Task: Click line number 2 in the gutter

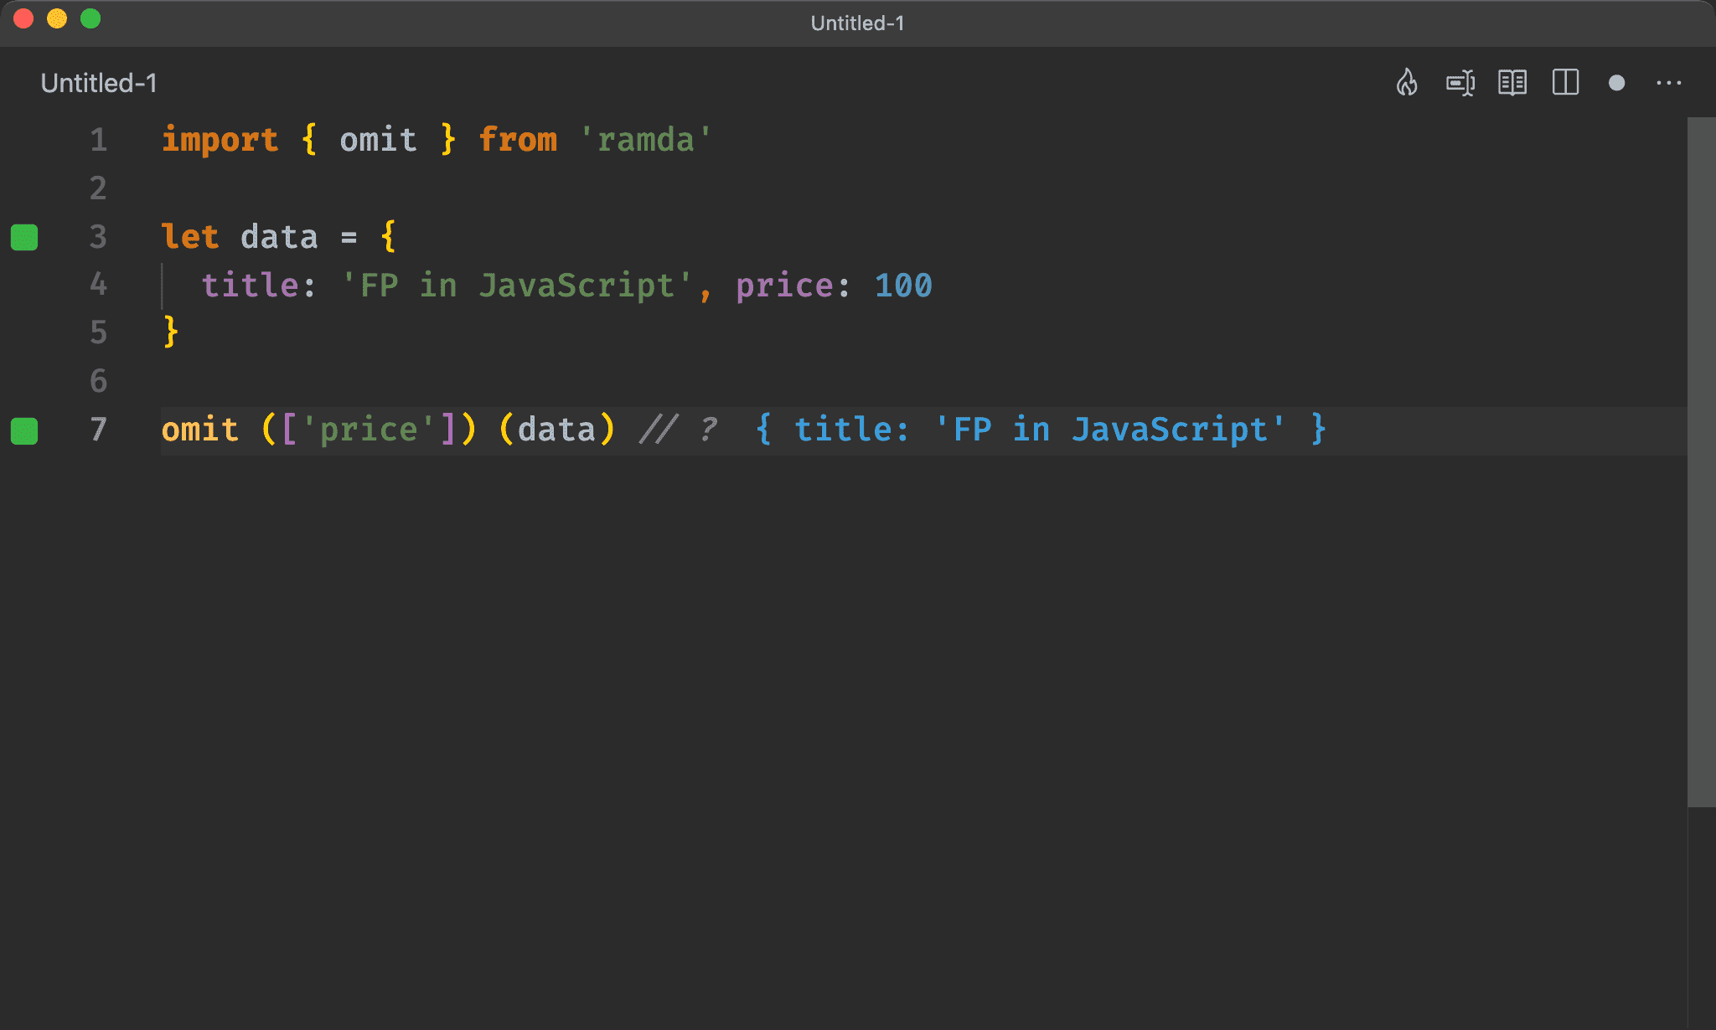Action: click(99, 188)
